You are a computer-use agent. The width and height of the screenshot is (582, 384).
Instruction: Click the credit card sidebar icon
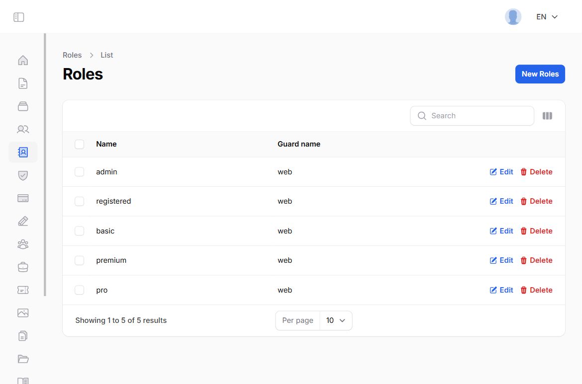(x=23, y=198)
